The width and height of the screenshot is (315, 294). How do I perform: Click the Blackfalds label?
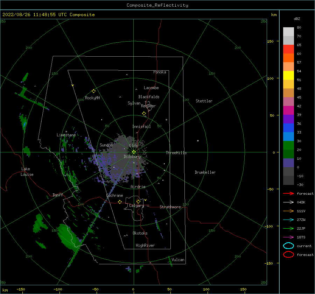tap(149, 97)
